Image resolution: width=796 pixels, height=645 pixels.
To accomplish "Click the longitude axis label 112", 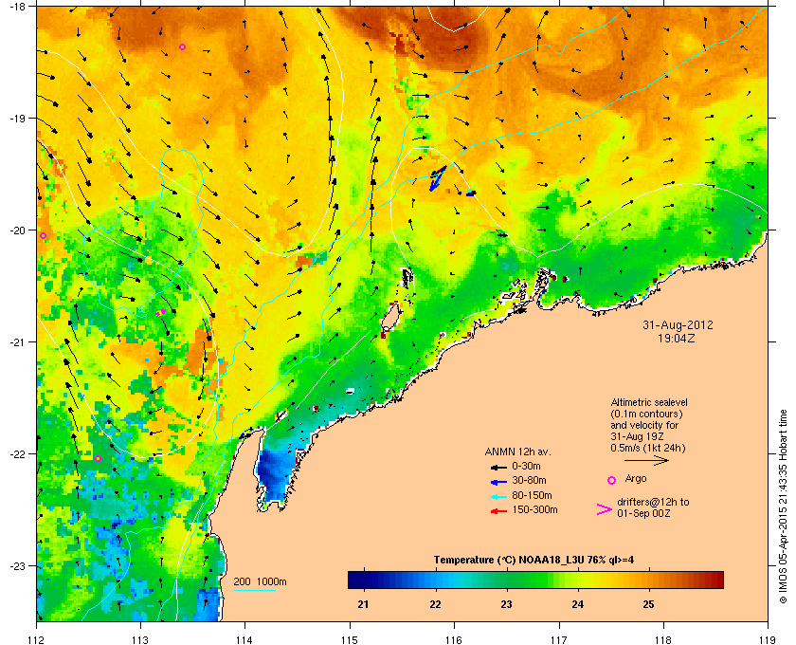I will [x=37, y=640].
